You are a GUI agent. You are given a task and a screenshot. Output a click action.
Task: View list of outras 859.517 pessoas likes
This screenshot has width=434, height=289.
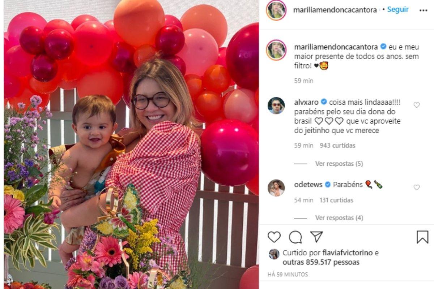pyautogui.click(x=321, y=262)
